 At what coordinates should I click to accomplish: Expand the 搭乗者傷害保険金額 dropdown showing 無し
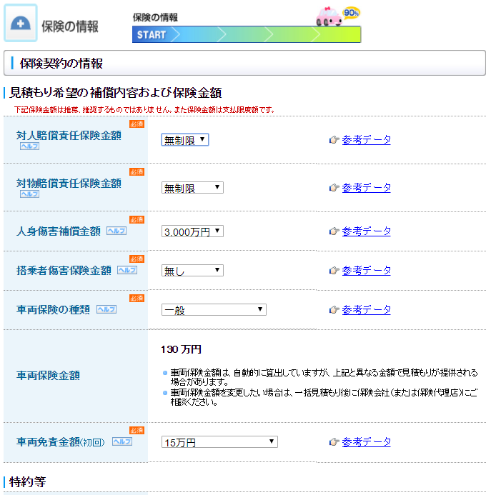point(192,271)
